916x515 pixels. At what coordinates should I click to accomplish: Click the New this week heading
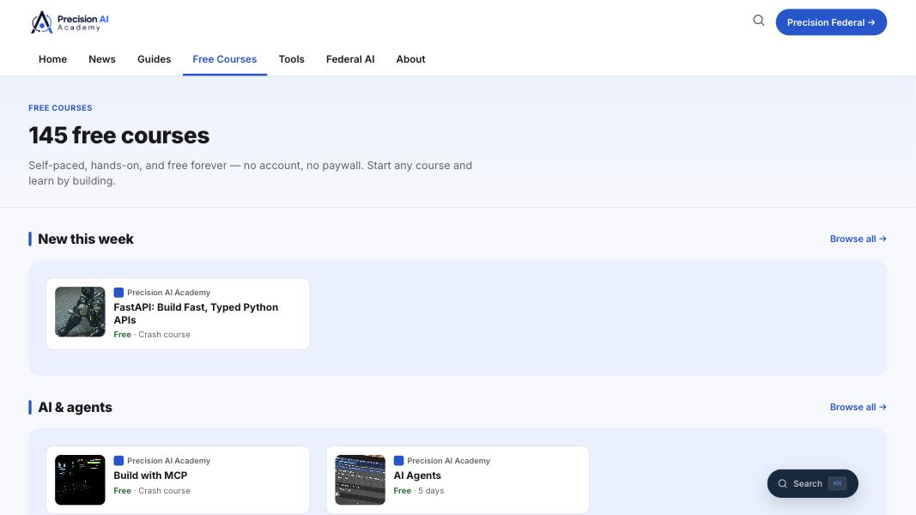pos(85,239)
